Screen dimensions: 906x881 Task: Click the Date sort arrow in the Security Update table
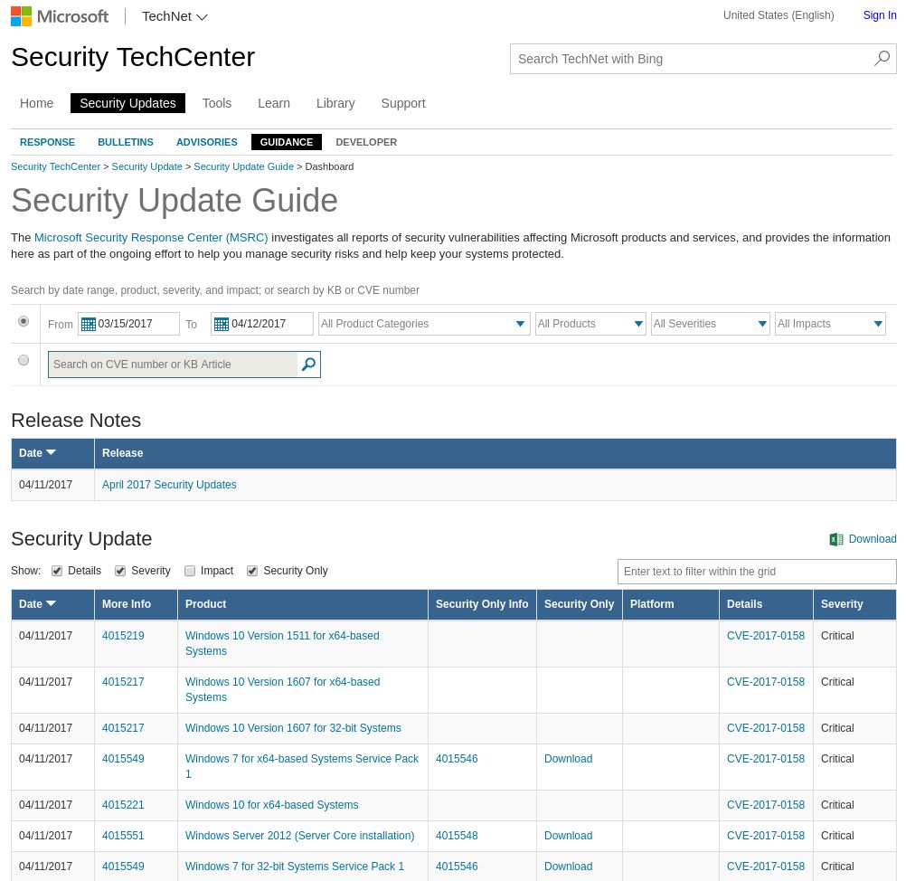(51, 603)
